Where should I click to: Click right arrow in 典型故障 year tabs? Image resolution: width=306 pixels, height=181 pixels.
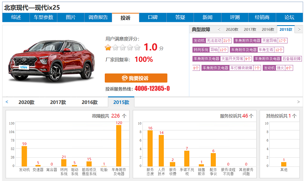pyautogui.click(x=299, y=29)
